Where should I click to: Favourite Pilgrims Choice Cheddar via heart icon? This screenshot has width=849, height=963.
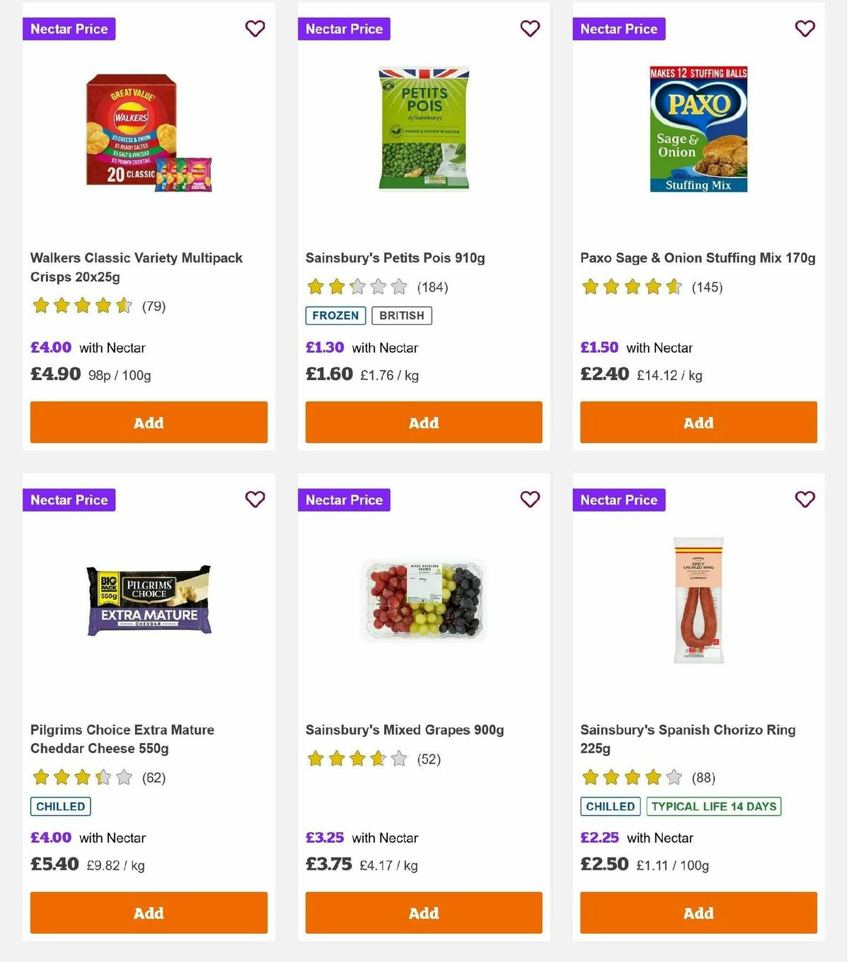pyautogui.click(x=255, y=500)
